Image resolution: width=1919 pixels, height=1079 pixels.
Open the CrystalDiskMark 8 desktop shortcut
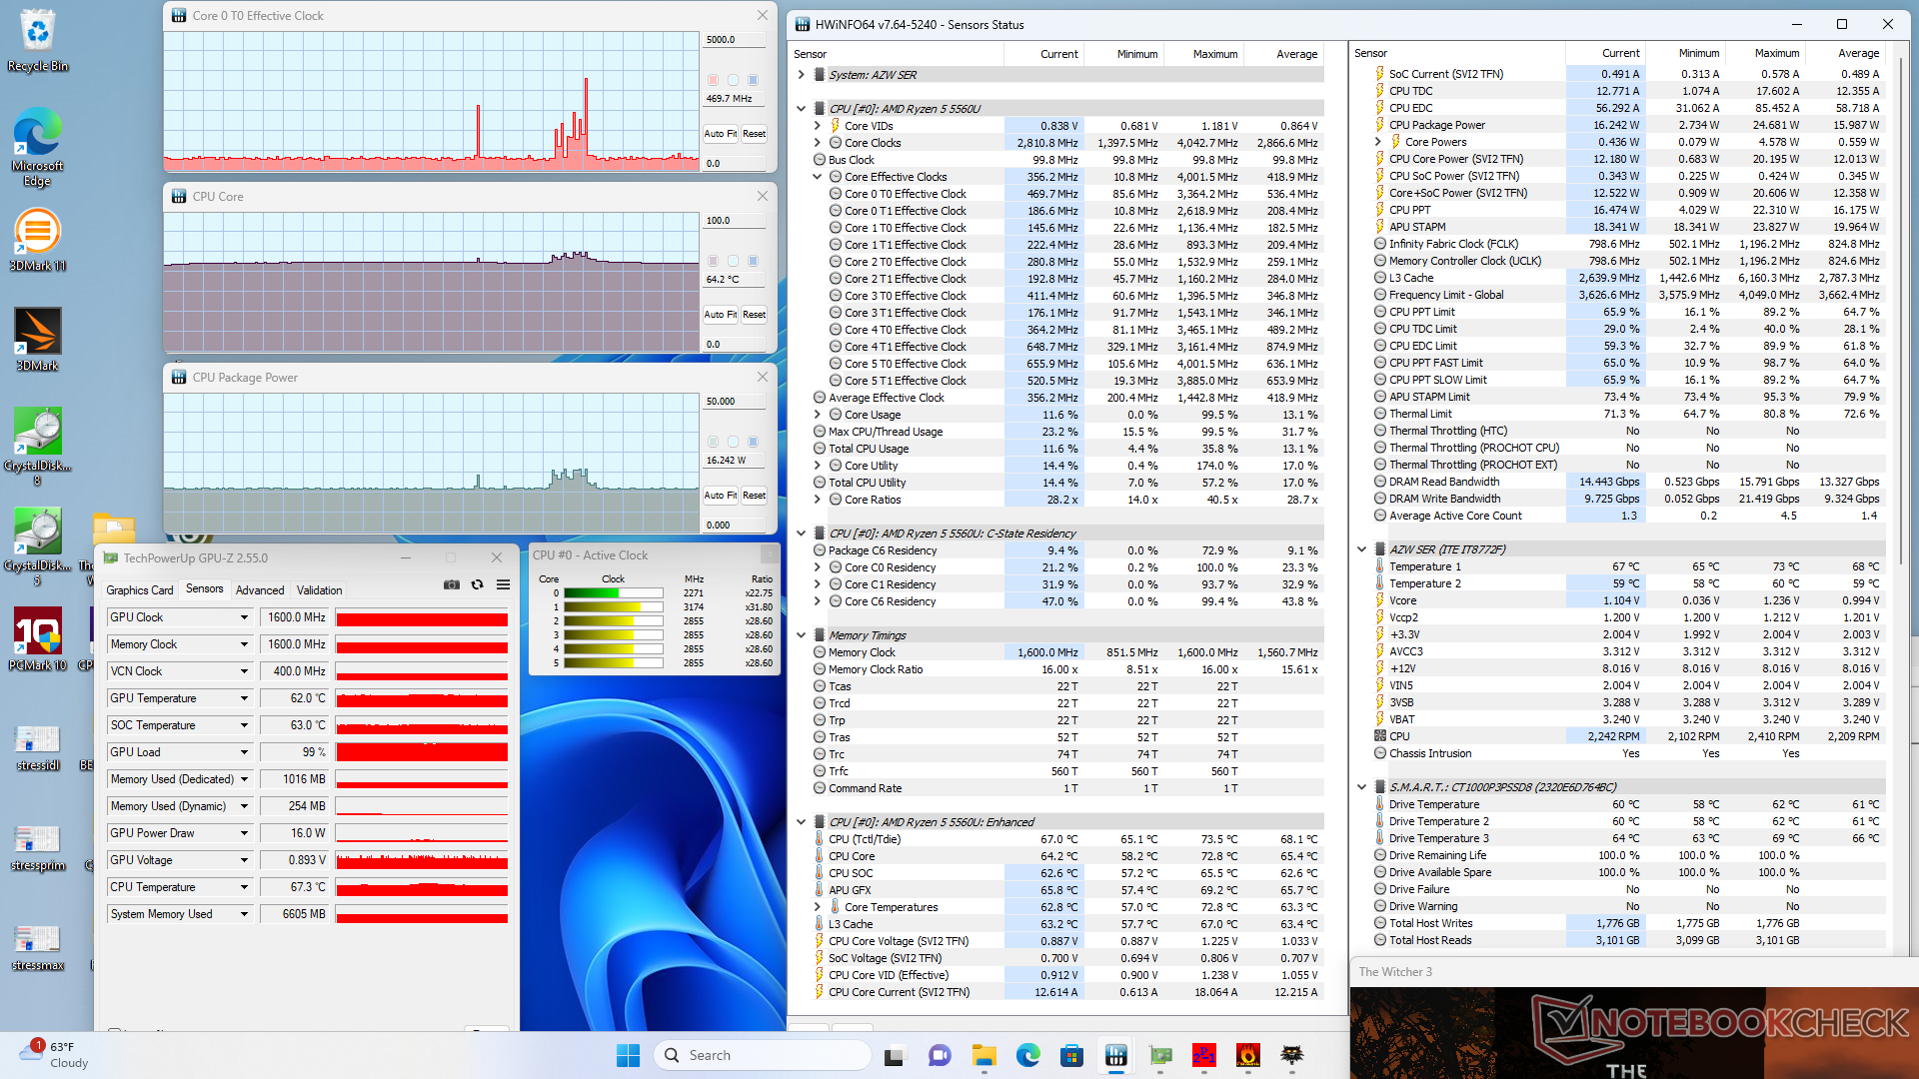(x=38, y=446)
